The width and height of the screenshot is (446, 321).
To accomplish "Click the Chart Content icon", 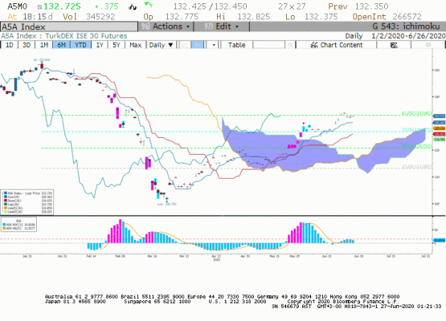I will [x=314, y=45].
